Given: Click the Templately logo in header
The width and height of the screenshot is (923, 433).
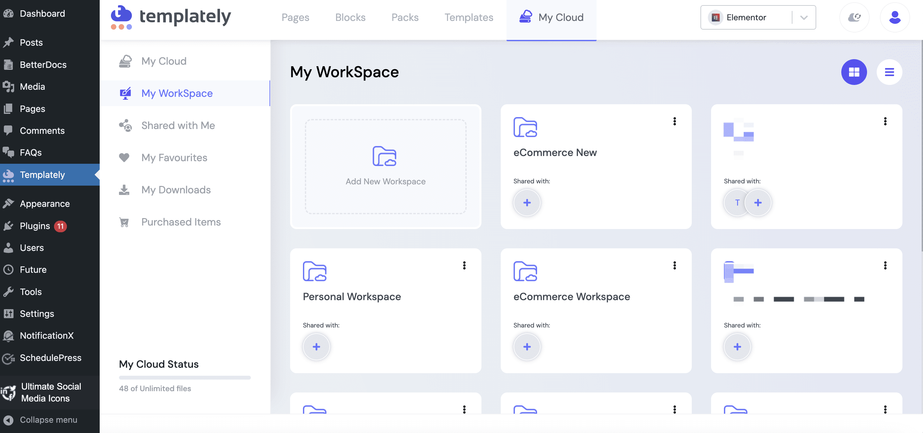Looking at the screenshot, I should pyautogui.click(x=170, y=17).
